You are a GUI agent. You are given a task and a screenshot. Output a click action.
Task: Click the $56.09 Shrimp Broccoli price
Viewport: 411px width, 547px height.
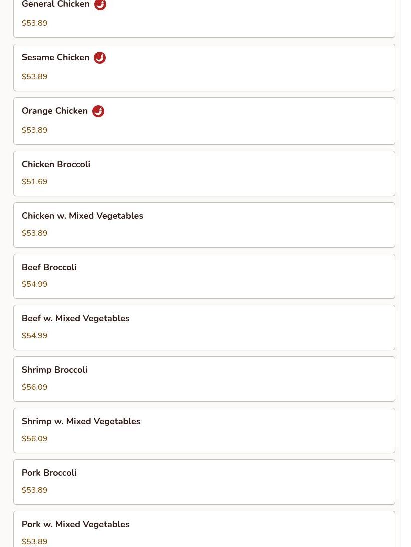pyautogui.click(x=34, y=387)
